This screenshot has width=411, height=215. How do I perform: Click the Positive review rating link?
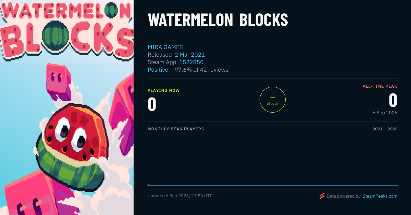158,70
